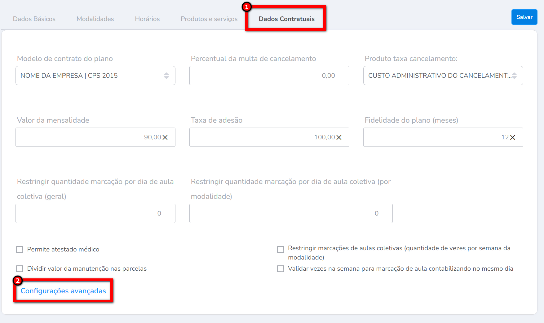Switch to Dados Básicos tab
544x323 pixels.
34,19
